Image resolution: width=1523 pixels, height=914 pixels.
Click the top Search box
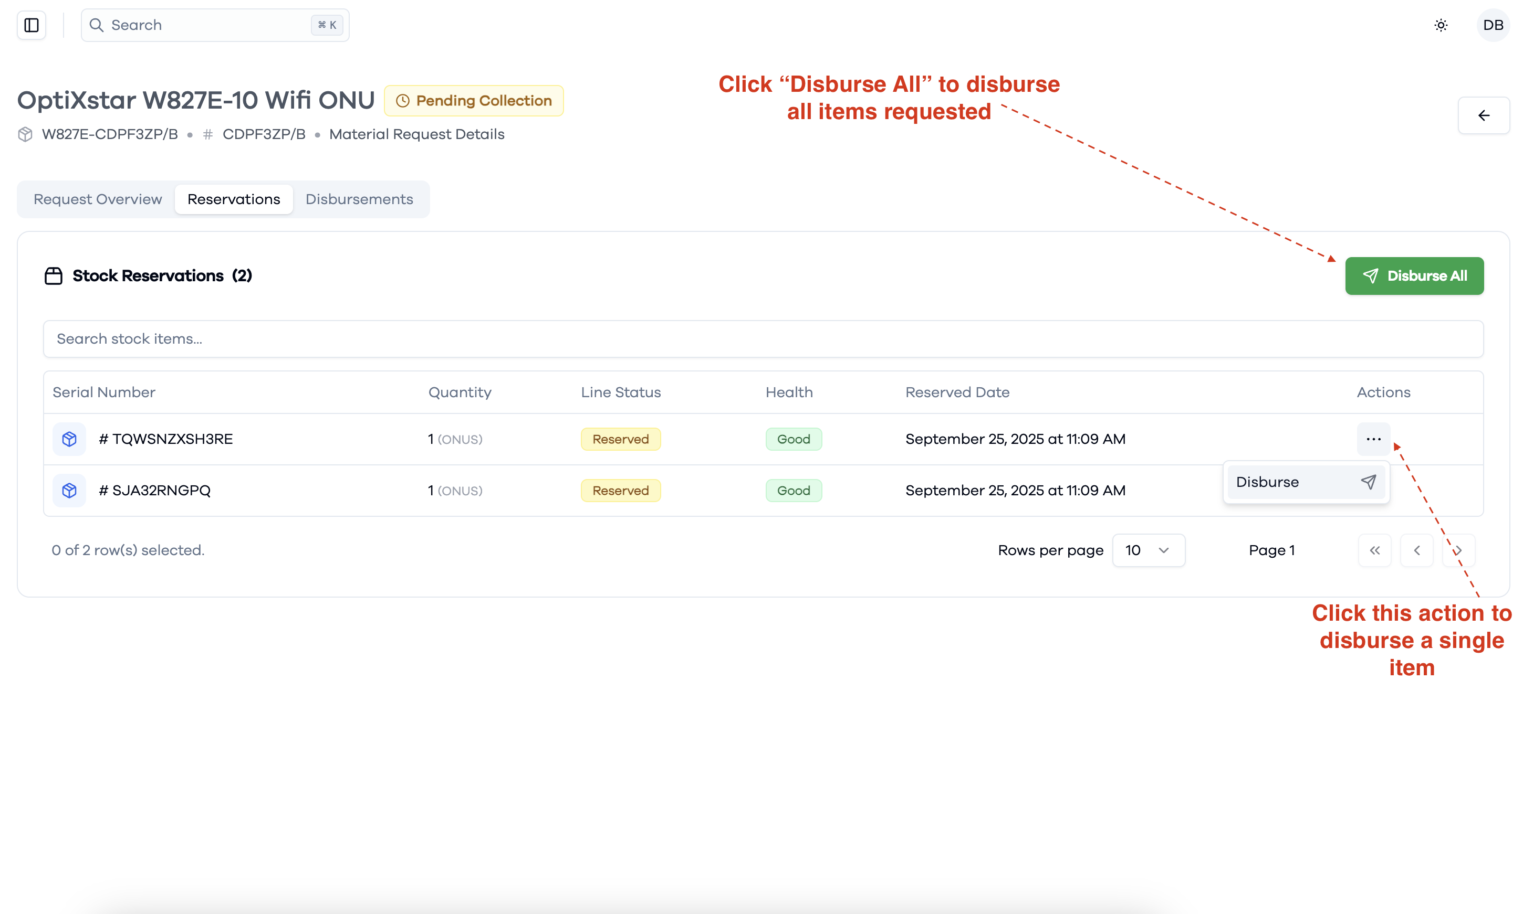(215, 25)
